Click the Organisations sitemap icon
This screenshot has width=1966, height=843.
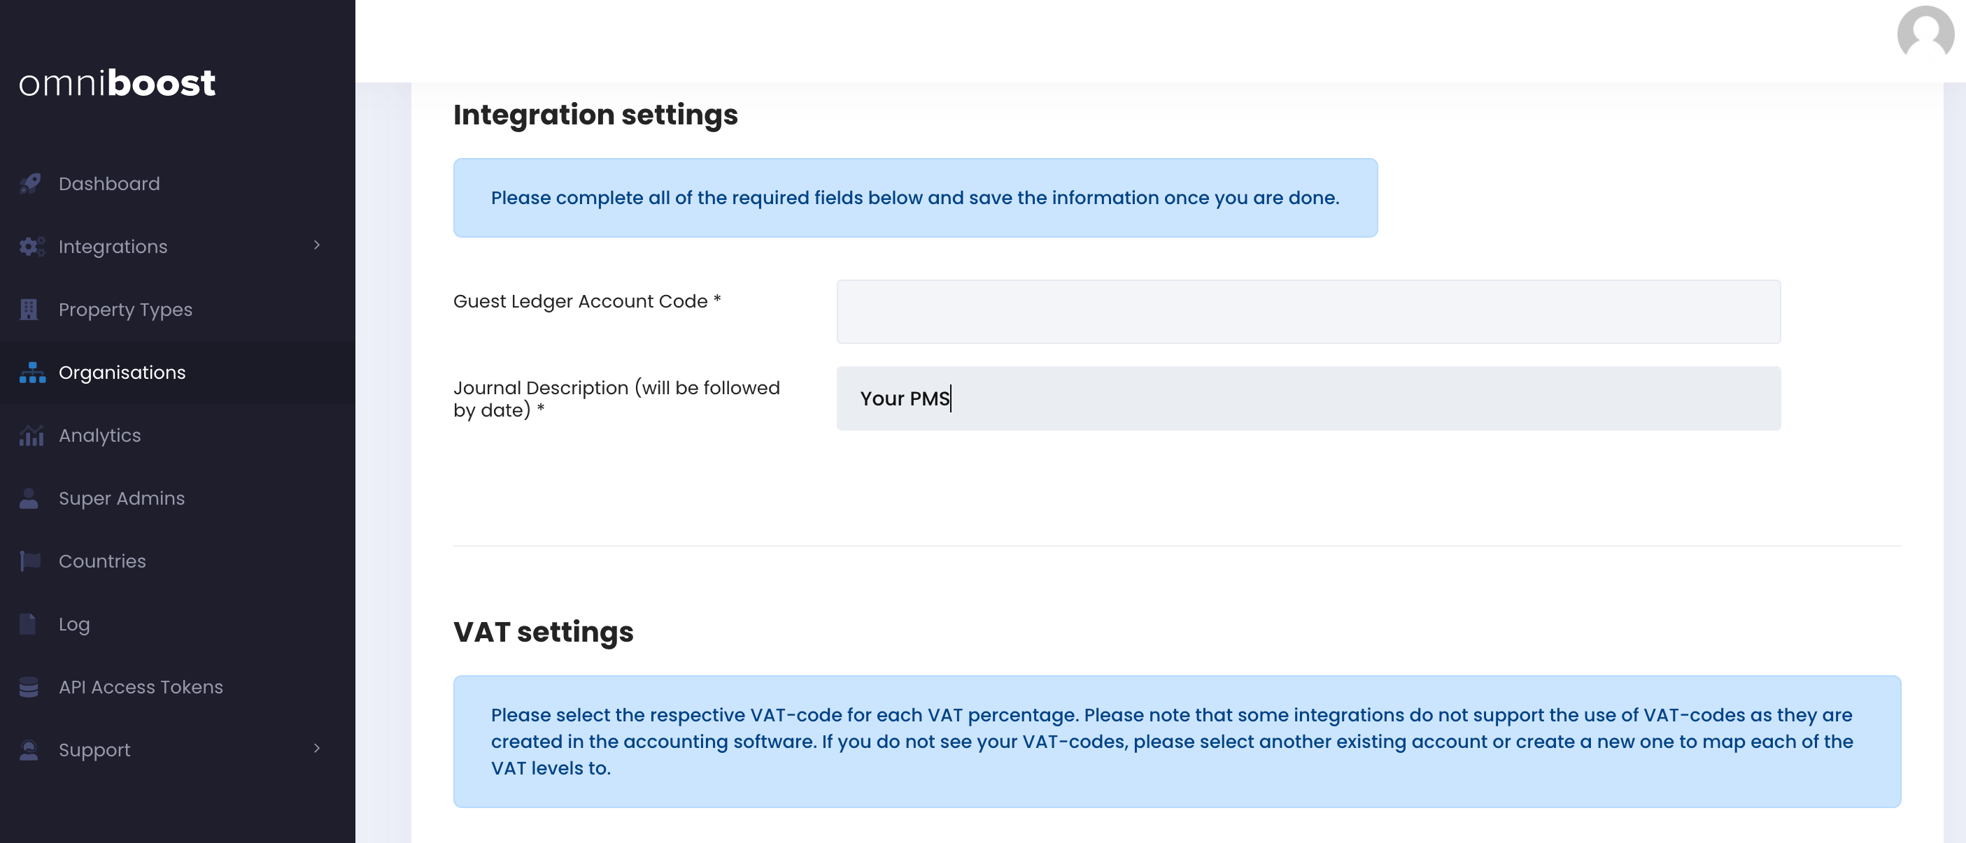click(x=32, y=372)
